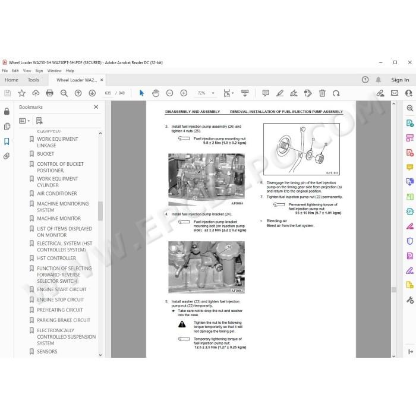Image resolution: width=416 pixels, height=416 pixels.
Task: Click document vertical scrollbar thumb
Action: coord(393,290)
